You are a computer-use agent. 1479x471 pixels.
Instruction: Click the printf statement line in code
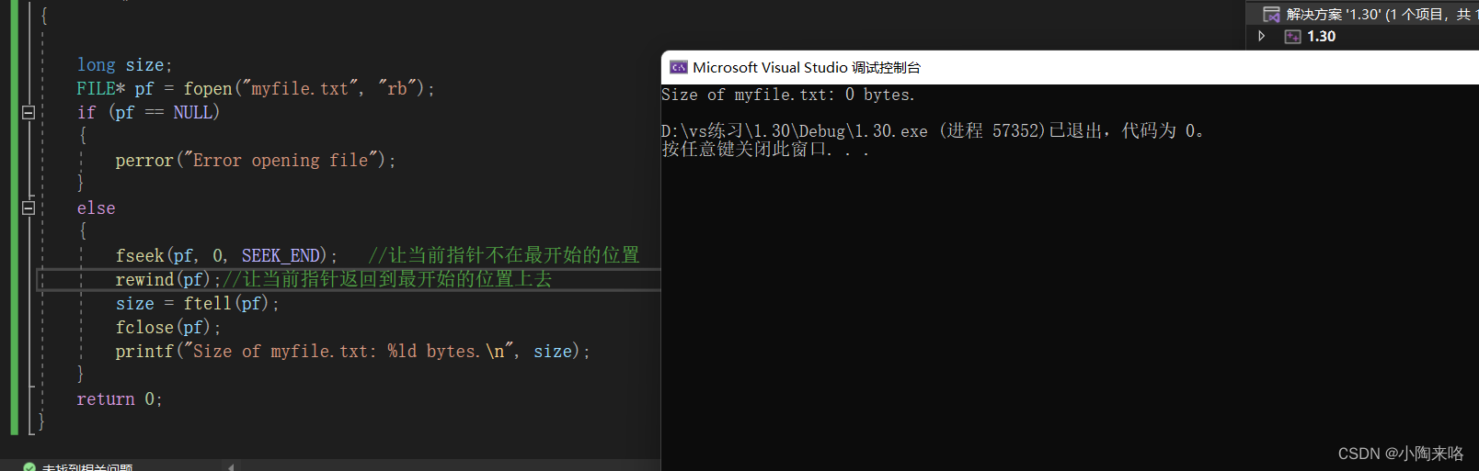tap(351, 352)
